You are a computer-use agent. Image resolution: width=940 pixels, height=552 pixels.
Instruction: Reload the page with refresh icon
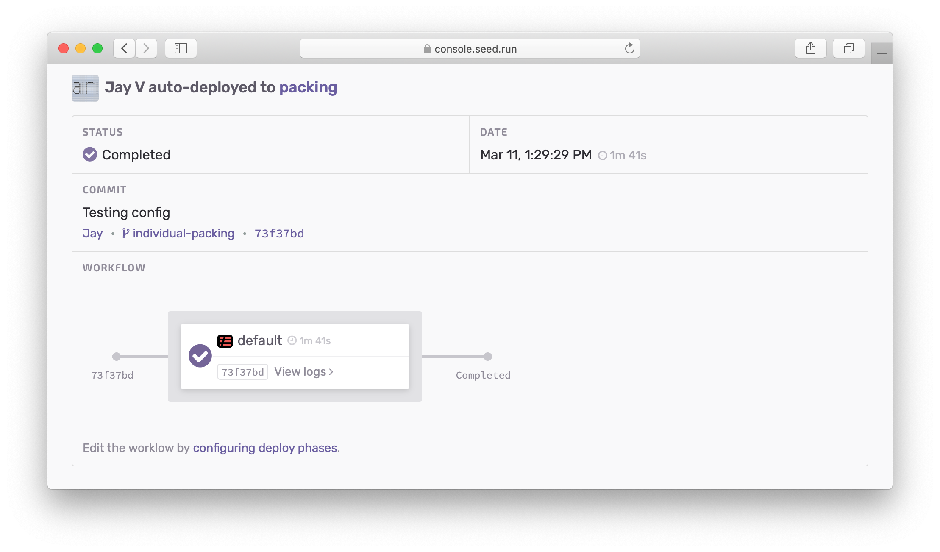(x=629, y=48)
